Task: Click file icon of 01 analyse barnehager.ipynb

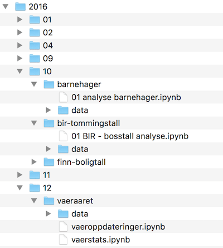Action: point(63,97)
